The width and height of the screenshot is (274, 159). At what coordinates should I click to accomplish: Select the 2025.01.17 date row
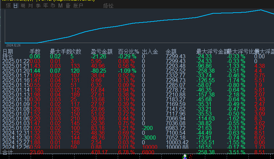[16, 76]
